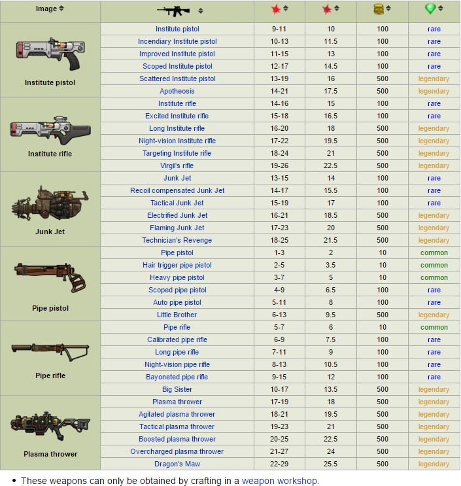Open the Long Institute rifle link

click(x=177, y=128)
